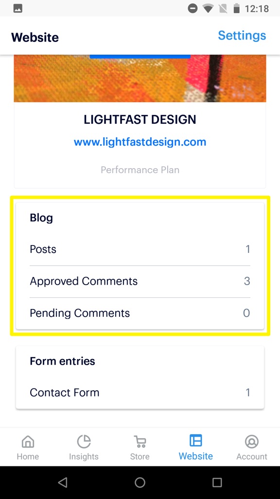The image size is (280, 499).
Task: Open the Contact Form entries
Action: 140,392
